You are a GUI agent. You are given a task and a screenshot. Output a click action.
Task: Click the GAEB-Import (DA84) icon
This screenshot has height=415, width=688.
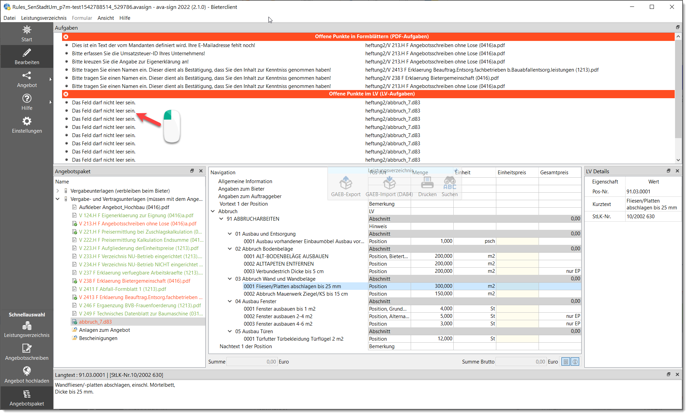[389, 183]
